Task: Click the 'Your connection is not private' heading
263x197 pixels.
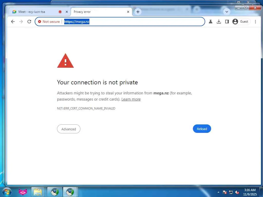Action: [97, 82]
